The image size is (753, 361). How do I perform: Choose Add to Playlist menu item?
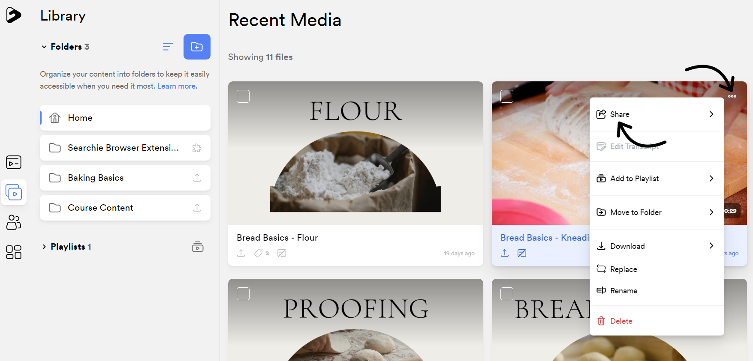tap(657, 179)
